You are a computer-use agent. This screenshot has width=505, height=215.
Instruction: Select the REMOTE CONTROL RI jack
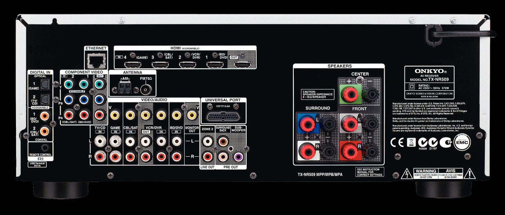click(x=45, y=147)
